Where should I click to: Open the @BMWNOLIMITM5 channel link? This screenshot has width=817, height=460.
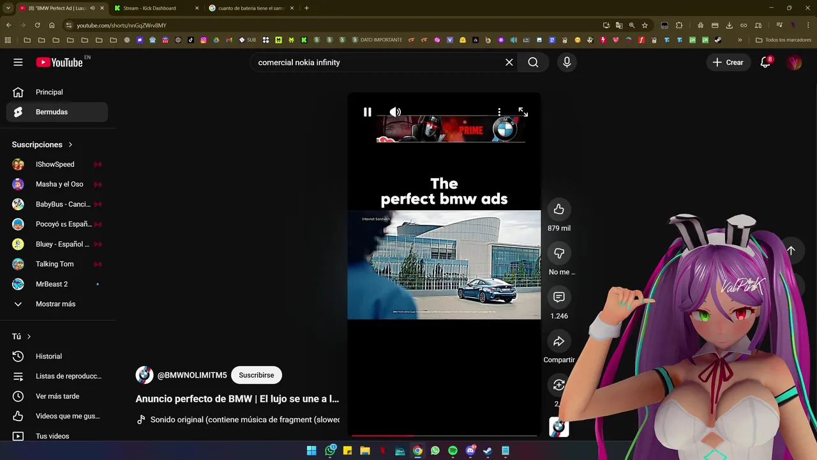click(x=192, y=375)
